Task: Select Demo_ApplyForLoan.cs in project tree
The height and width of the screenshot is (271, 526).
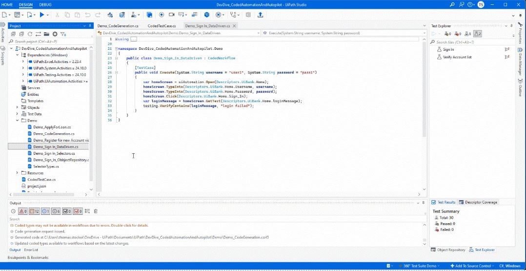Action: [52, 127]
